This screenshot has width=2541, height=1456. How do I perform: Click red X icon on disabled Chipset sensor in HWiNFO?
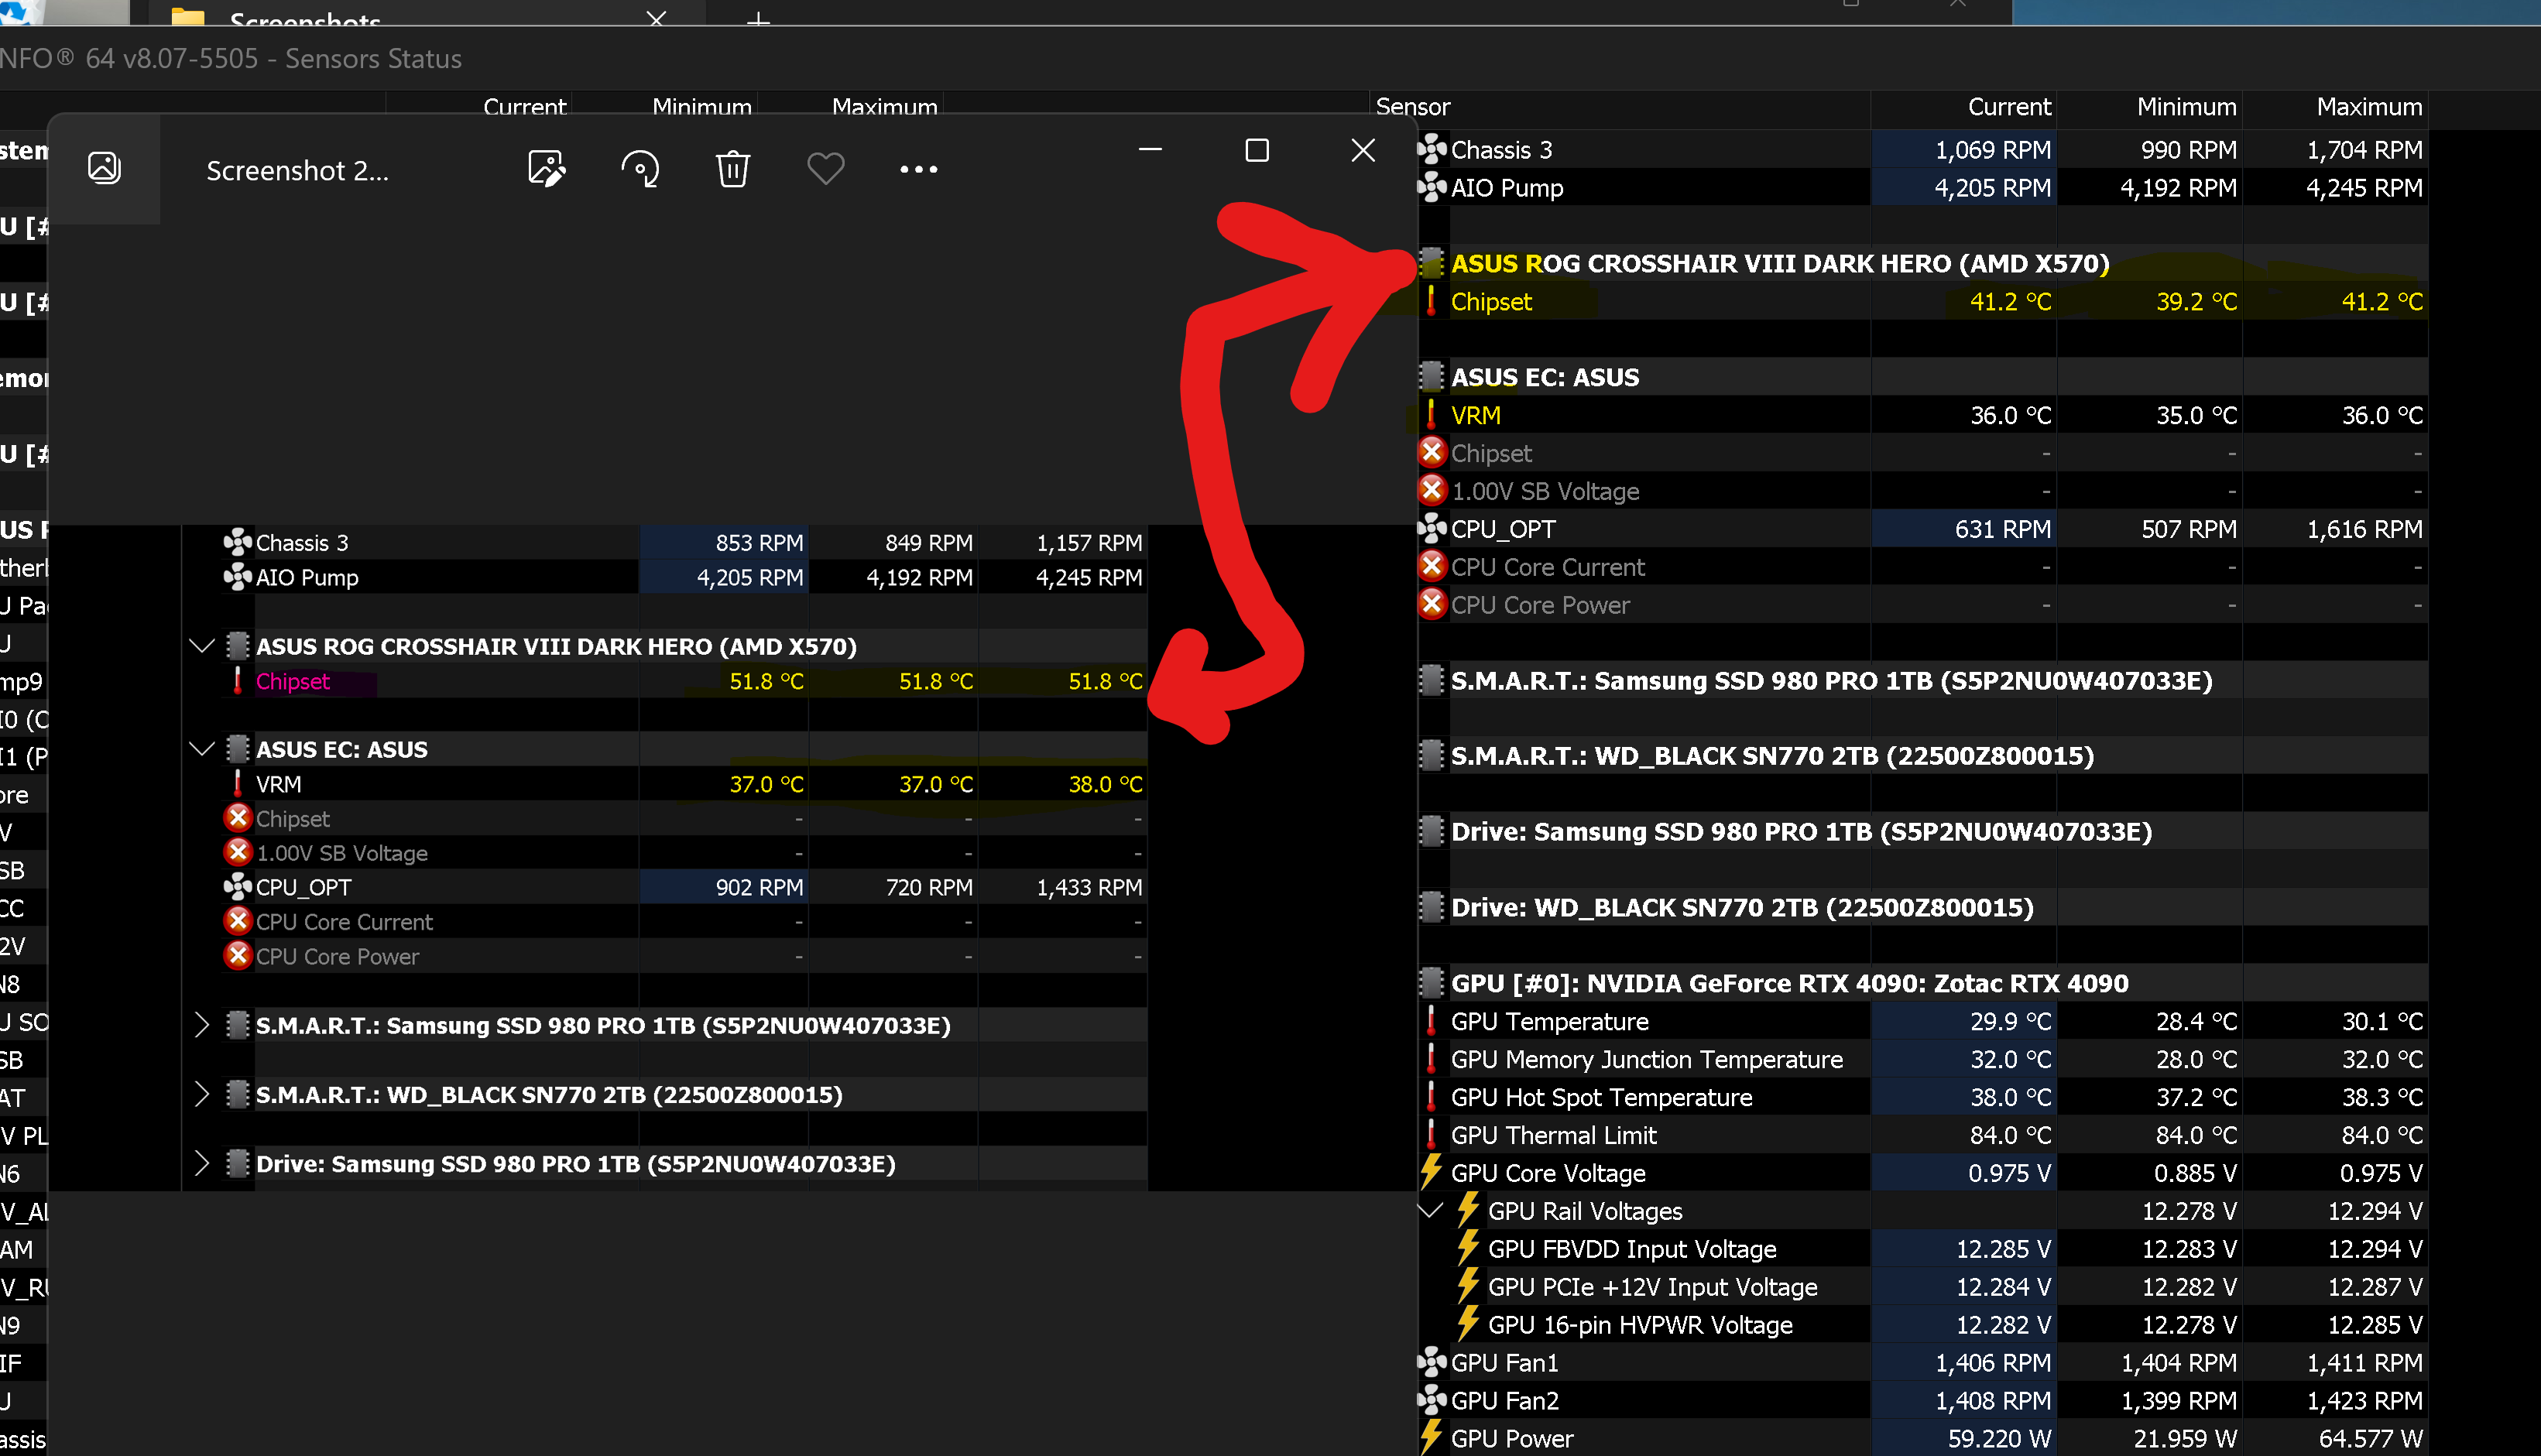click(1432, 453)
